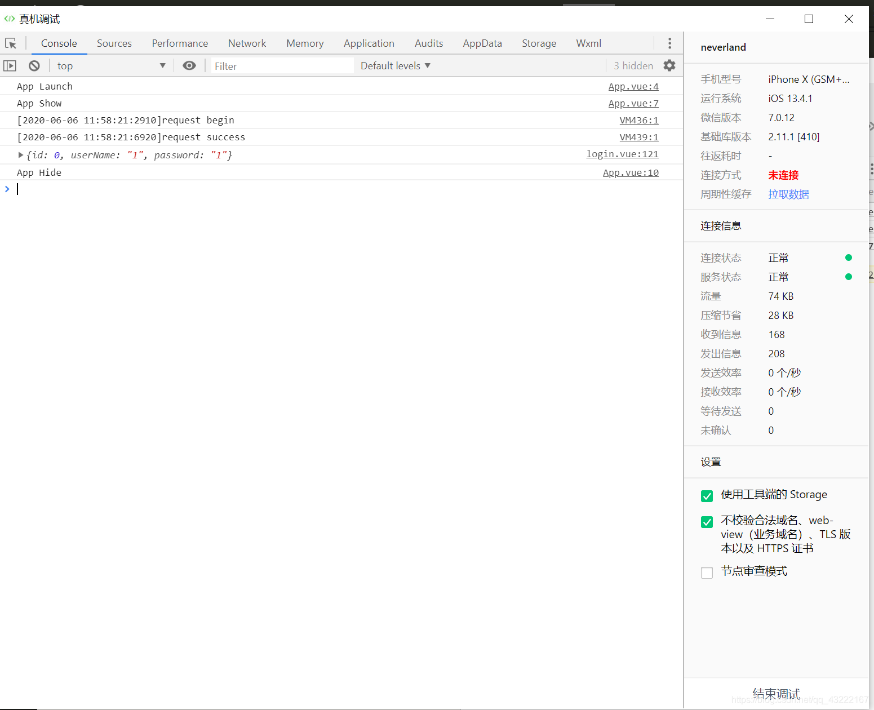Open source link App.vue:4
This screenshot has width=874, height=710.
[x=633, y=87]
